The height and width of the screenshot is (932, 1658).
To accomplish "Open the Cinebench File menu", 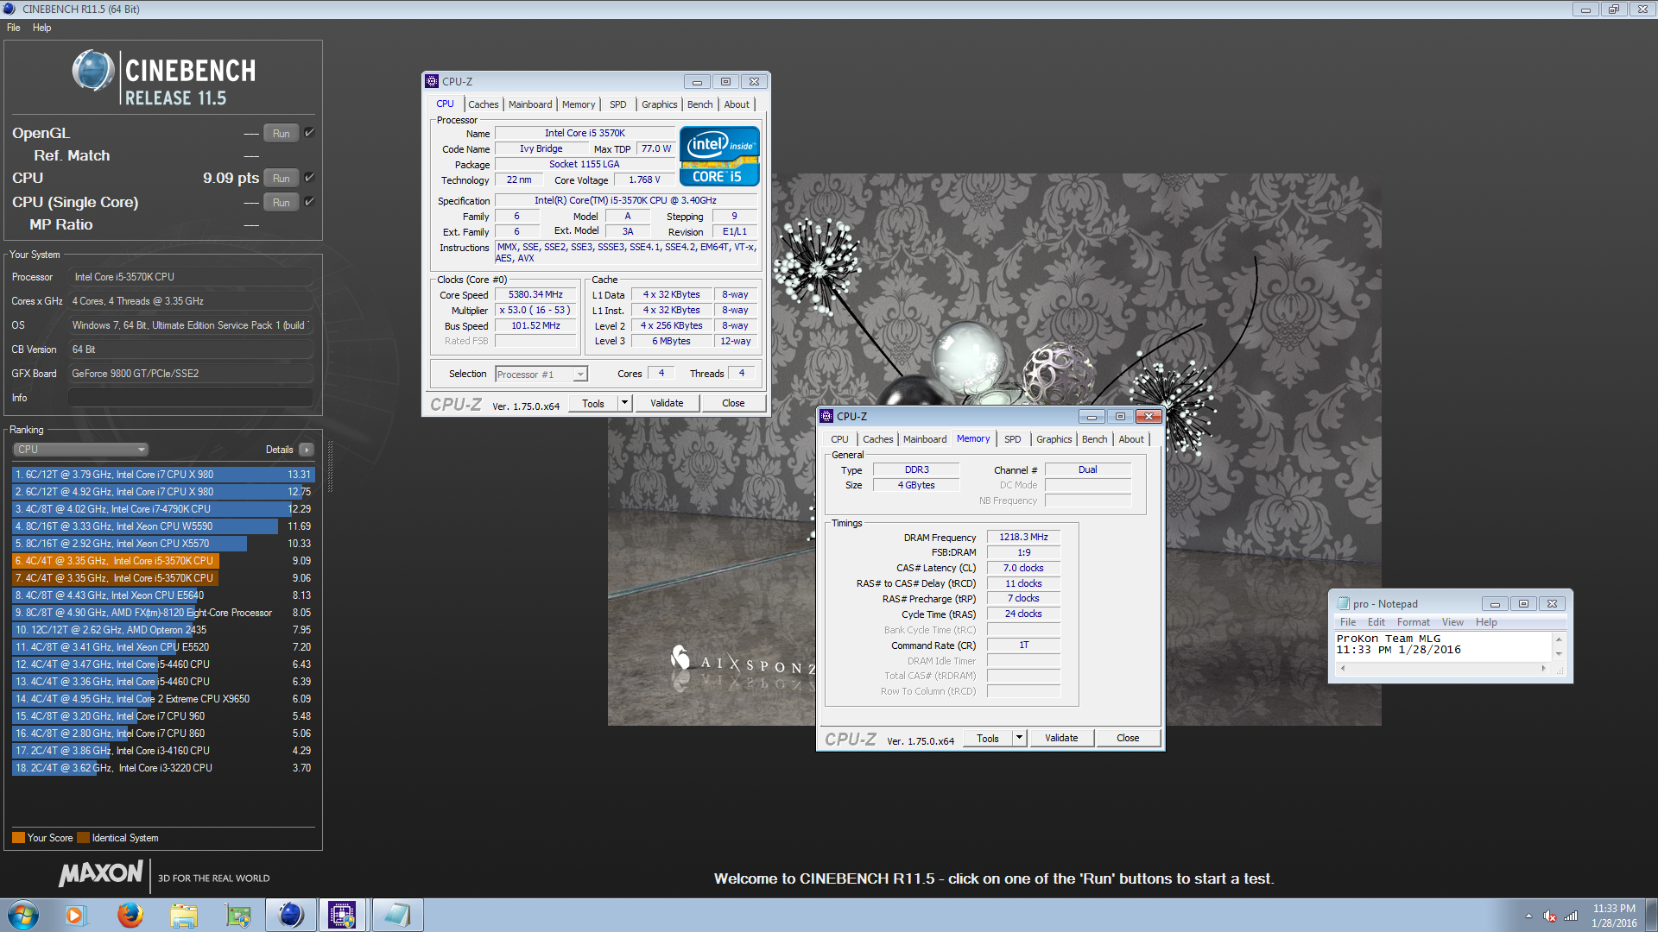I will tap(14, 28).
